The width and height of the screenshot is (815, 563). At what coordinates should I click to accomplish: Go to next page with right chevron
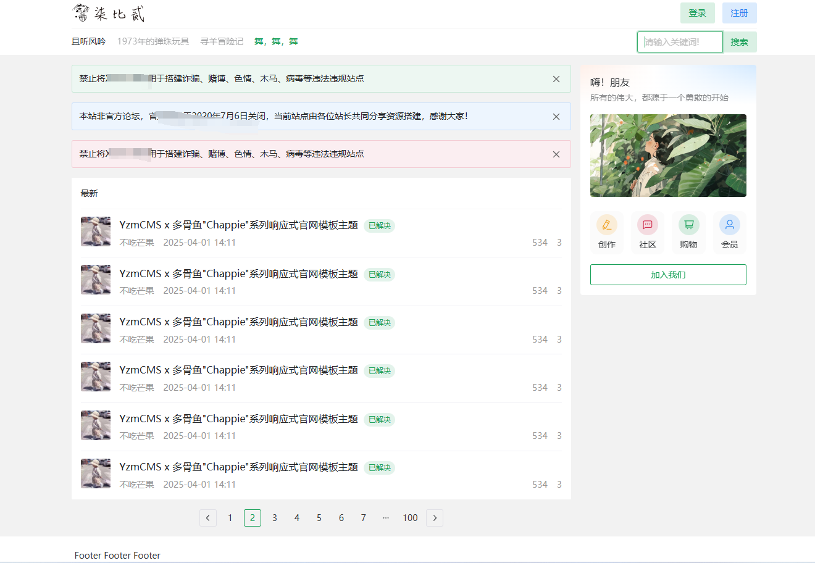tap(435, 518)
